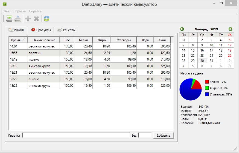Viewport: 239px width, 153px height.
Task: Click the green refresh arrows icon
Action: coord(46,19)
